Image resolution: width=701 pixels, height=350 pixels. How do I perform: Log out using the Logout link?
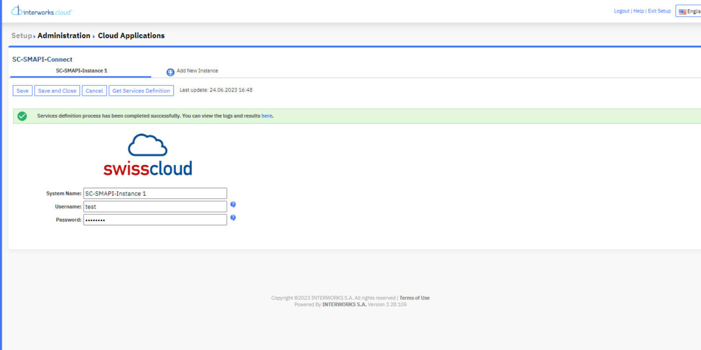coord(622,11)
